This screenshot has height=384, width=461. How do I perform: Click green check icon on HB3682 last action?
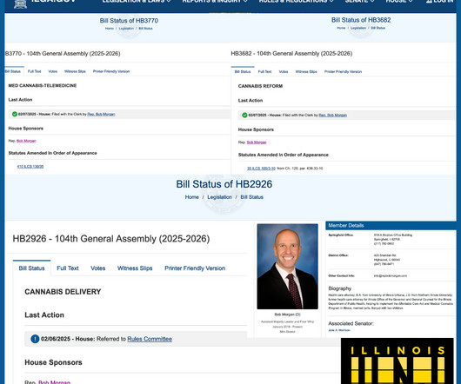coord(244,115)
